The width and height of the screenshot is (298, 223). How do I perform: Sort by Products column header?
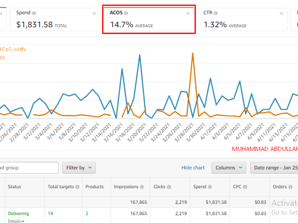point(94,187)
